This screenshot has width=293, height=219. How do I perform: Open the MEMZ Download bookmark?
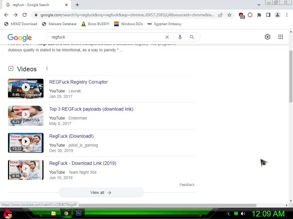tap(21, 24)
